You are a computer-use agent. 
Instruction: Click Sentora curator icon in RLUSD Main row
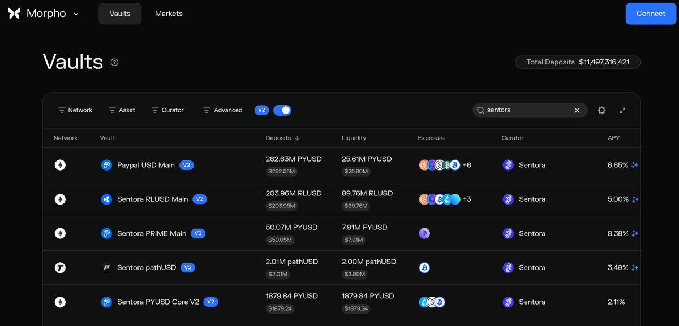(508, 199)
